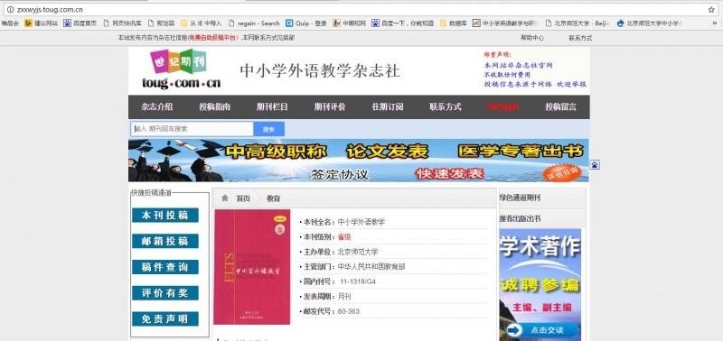Open 帮助中心 in the top bar
Screen dimensions: 723x341
[532, 38]
